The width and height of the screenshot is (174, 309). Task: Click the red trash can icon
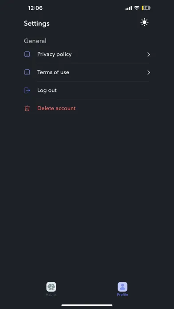pyautogui.click(x=27, y=108)
